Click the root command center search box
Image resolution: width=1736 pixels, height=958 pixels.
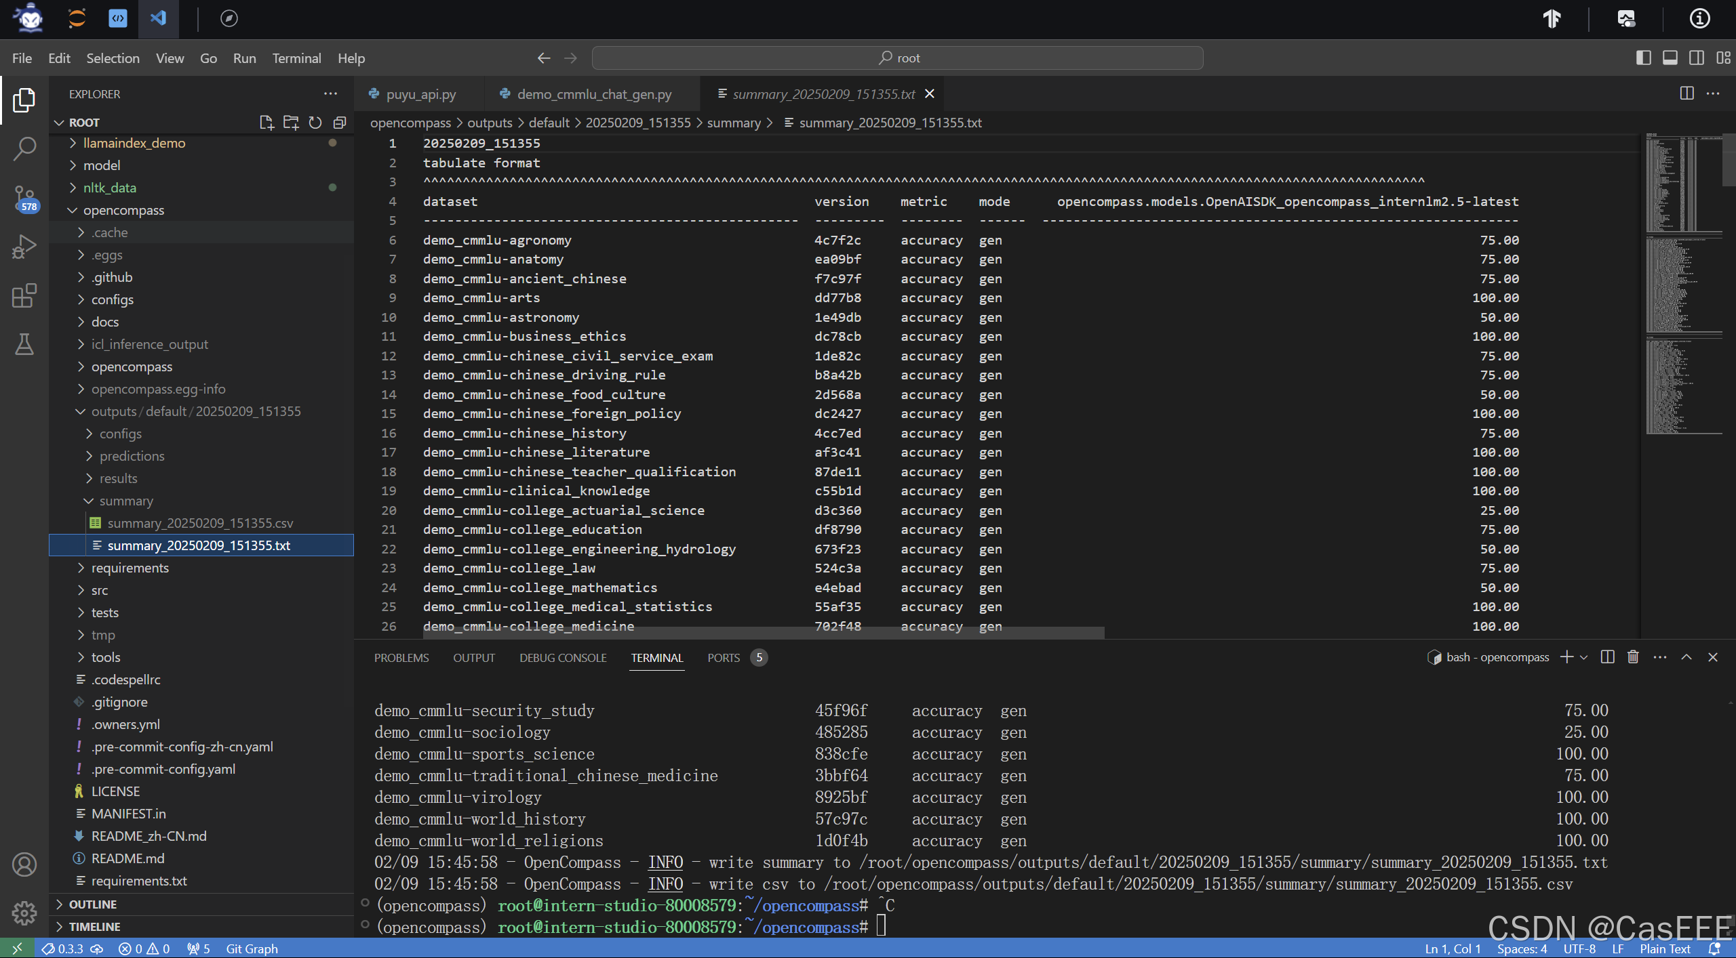897,58
